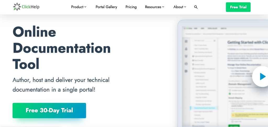The width and height of the screenshot is (268, 127).
Task: Expand the About dropdown menu
Action: tap(180, 7)
